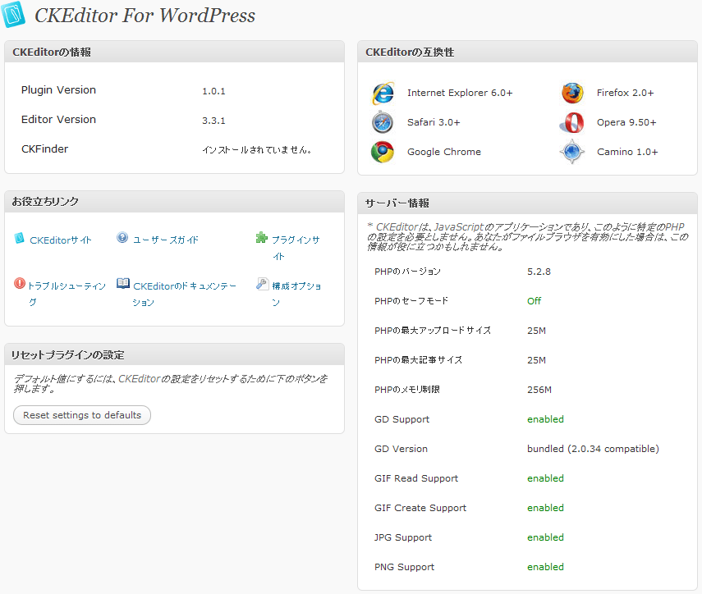Open the CKEditorのドキュメンテーション link

[x=185, y=294]
